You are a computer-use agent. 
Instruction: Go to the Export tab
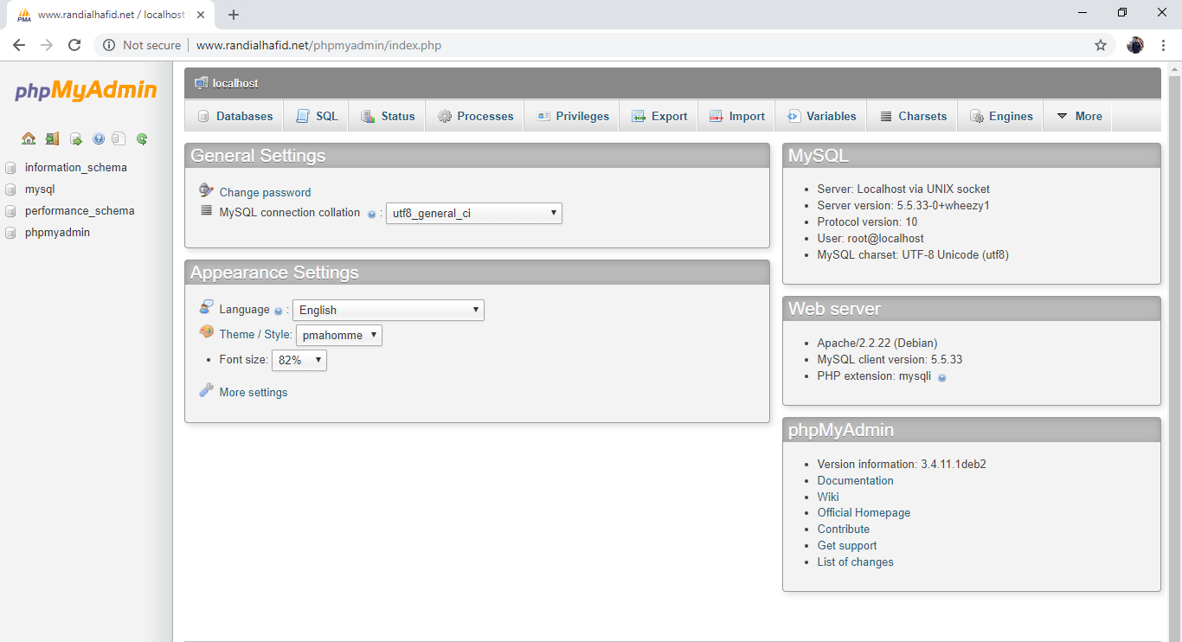tap(659, 116)
